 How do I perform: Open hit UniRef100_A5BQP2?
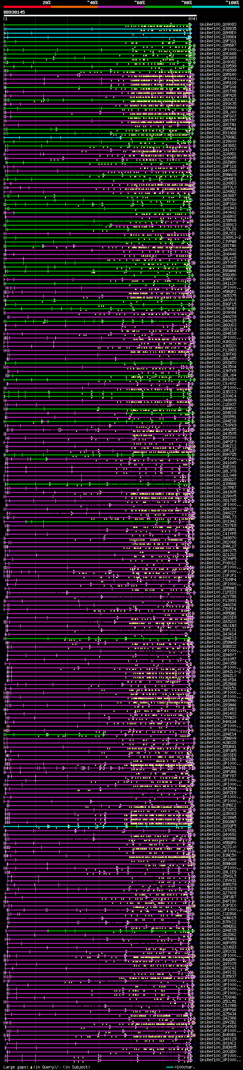[218, 292]
